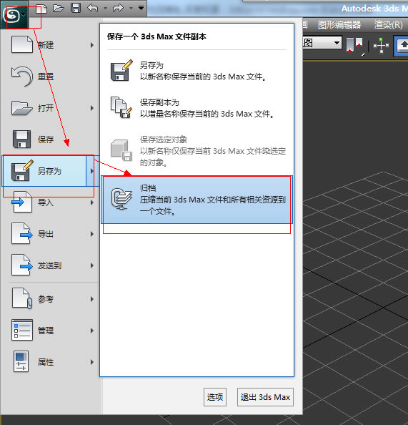Choose 另存为 save with new name option in submenu
This screenshot has height=425, width=408.
pyautogui.click(x=196, y=71)
